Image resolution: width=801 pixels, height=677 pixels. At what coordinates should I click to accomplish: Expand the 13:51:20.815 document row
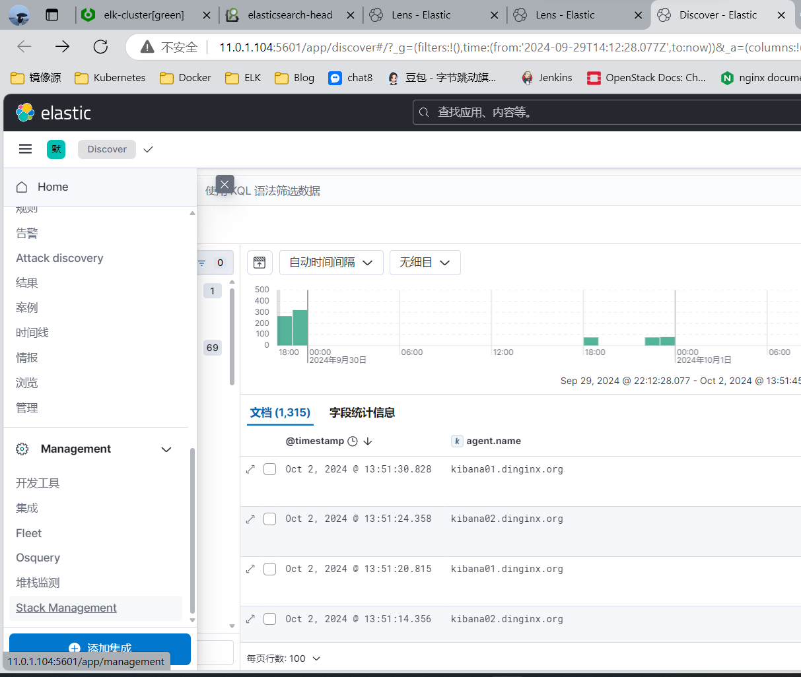tap(250, 569)
